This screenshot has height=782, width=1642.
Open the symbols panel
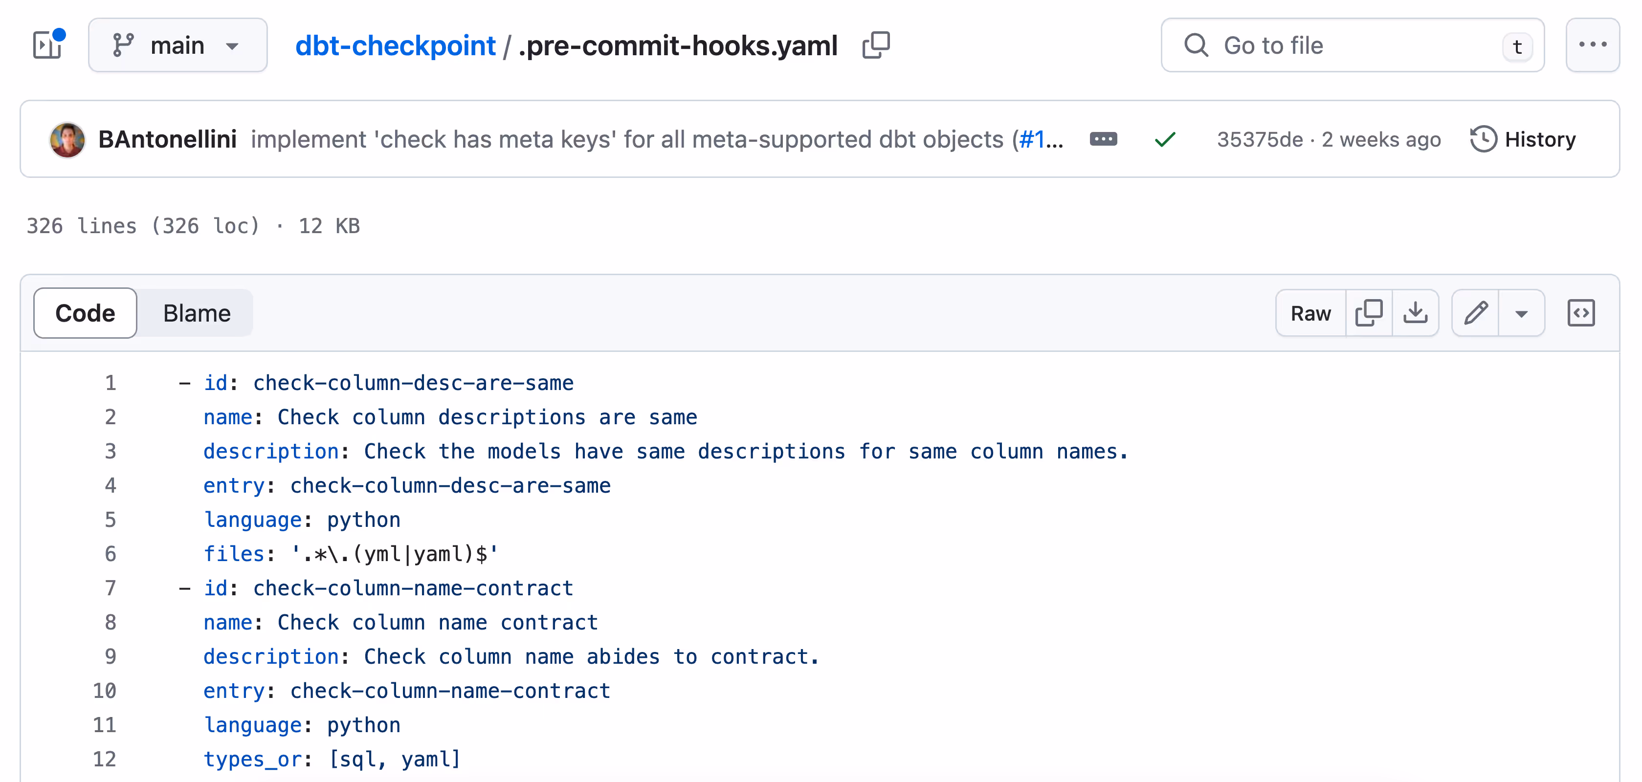point(1581,313)
